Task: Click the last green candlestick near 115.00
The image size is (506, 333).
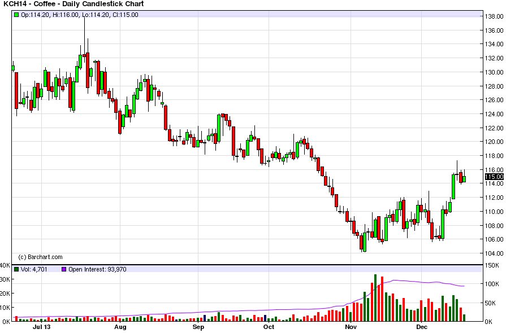Action: (464, 179)
